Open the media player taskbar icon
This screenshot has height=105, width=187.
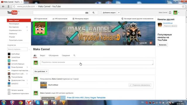tap(54, 102)
